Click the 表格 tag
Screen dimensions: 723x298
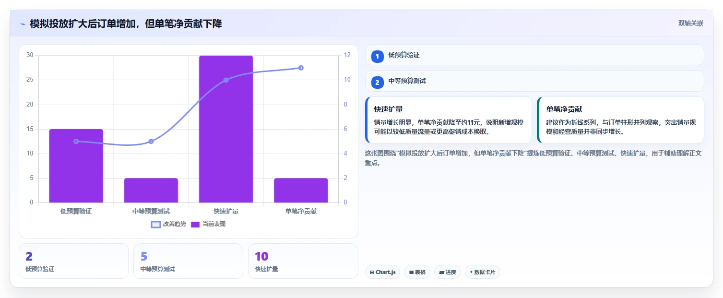417,272
